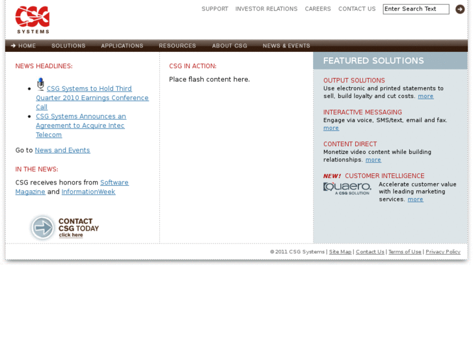This screenshot has width=473, height=354.
Task: Click the microphone icon beside earnings call headline
Action: pyautogui.click(x=40, y=84)
